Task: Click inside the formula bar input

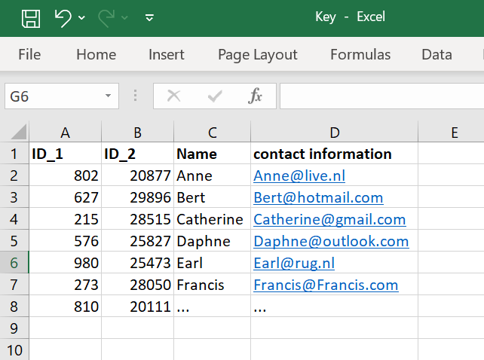Action: pyautogui.click(x=381, y=96)
